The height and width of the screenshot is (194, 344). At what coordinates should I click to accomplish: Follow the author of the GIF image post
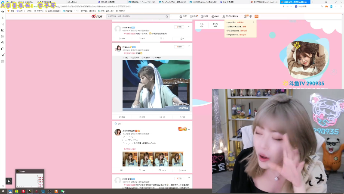coord(179,47)
